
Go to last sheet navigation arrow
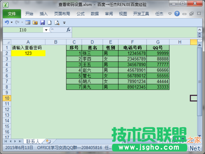point(20,141)
